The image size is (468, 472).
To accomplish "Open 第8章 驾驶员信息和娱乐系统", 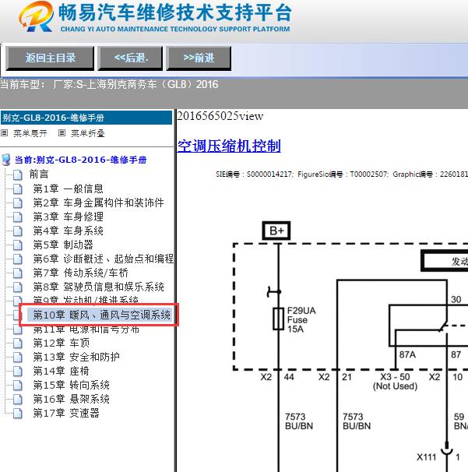I will click(x=98, y=287).
